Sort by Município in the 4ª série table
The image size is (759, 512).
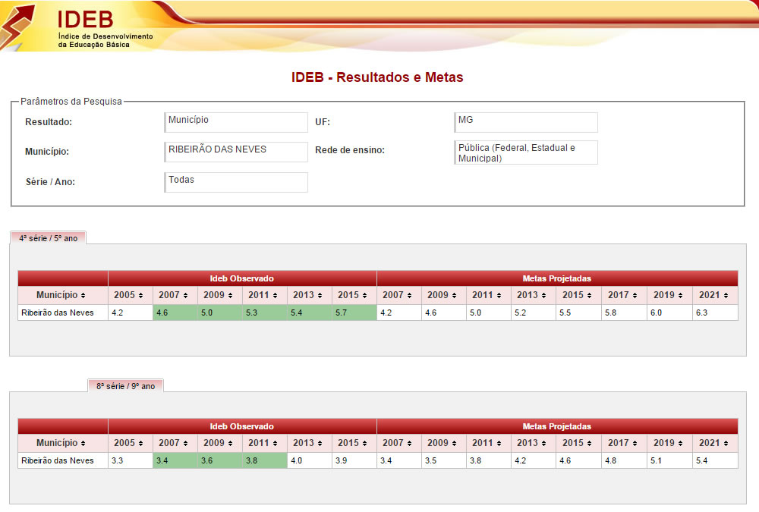tap(62, 295)
